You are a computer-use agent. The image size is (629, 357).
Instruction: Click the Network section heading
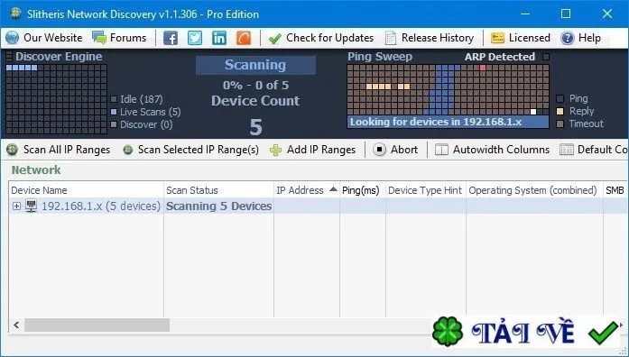click(36, 169)
